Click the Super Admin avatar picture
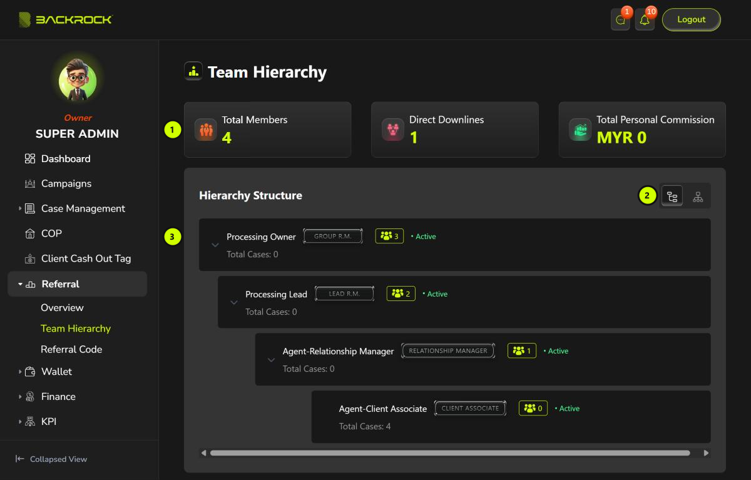 pyautogui.click(x=78, y=80)
